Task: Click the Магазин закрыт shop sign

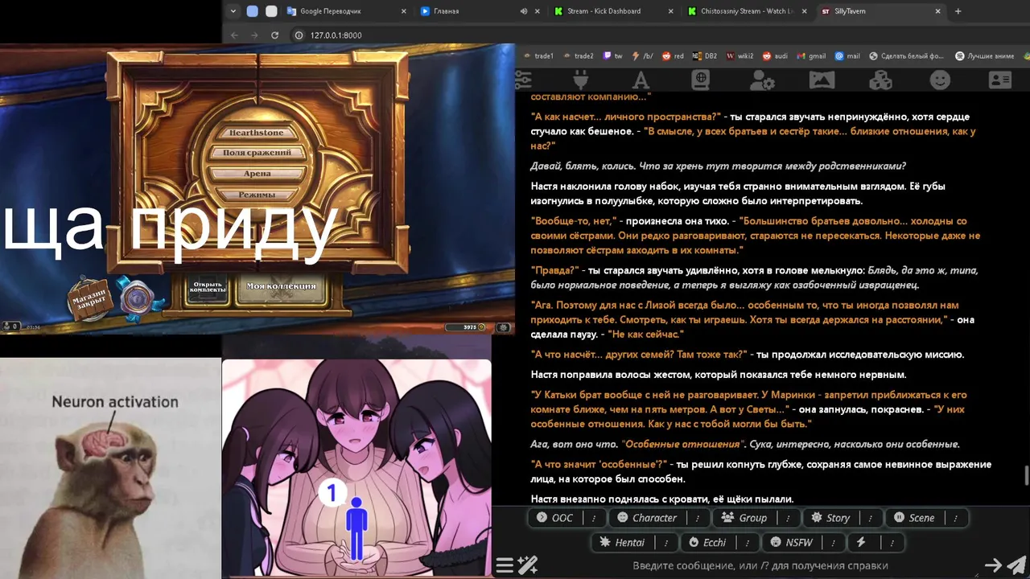Action: pyautogui.click(x=90, y=301)
